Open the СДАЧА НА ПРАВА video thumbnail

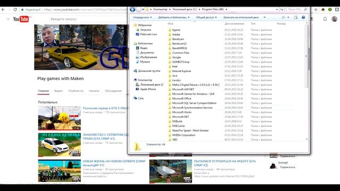tap(59, 145)
